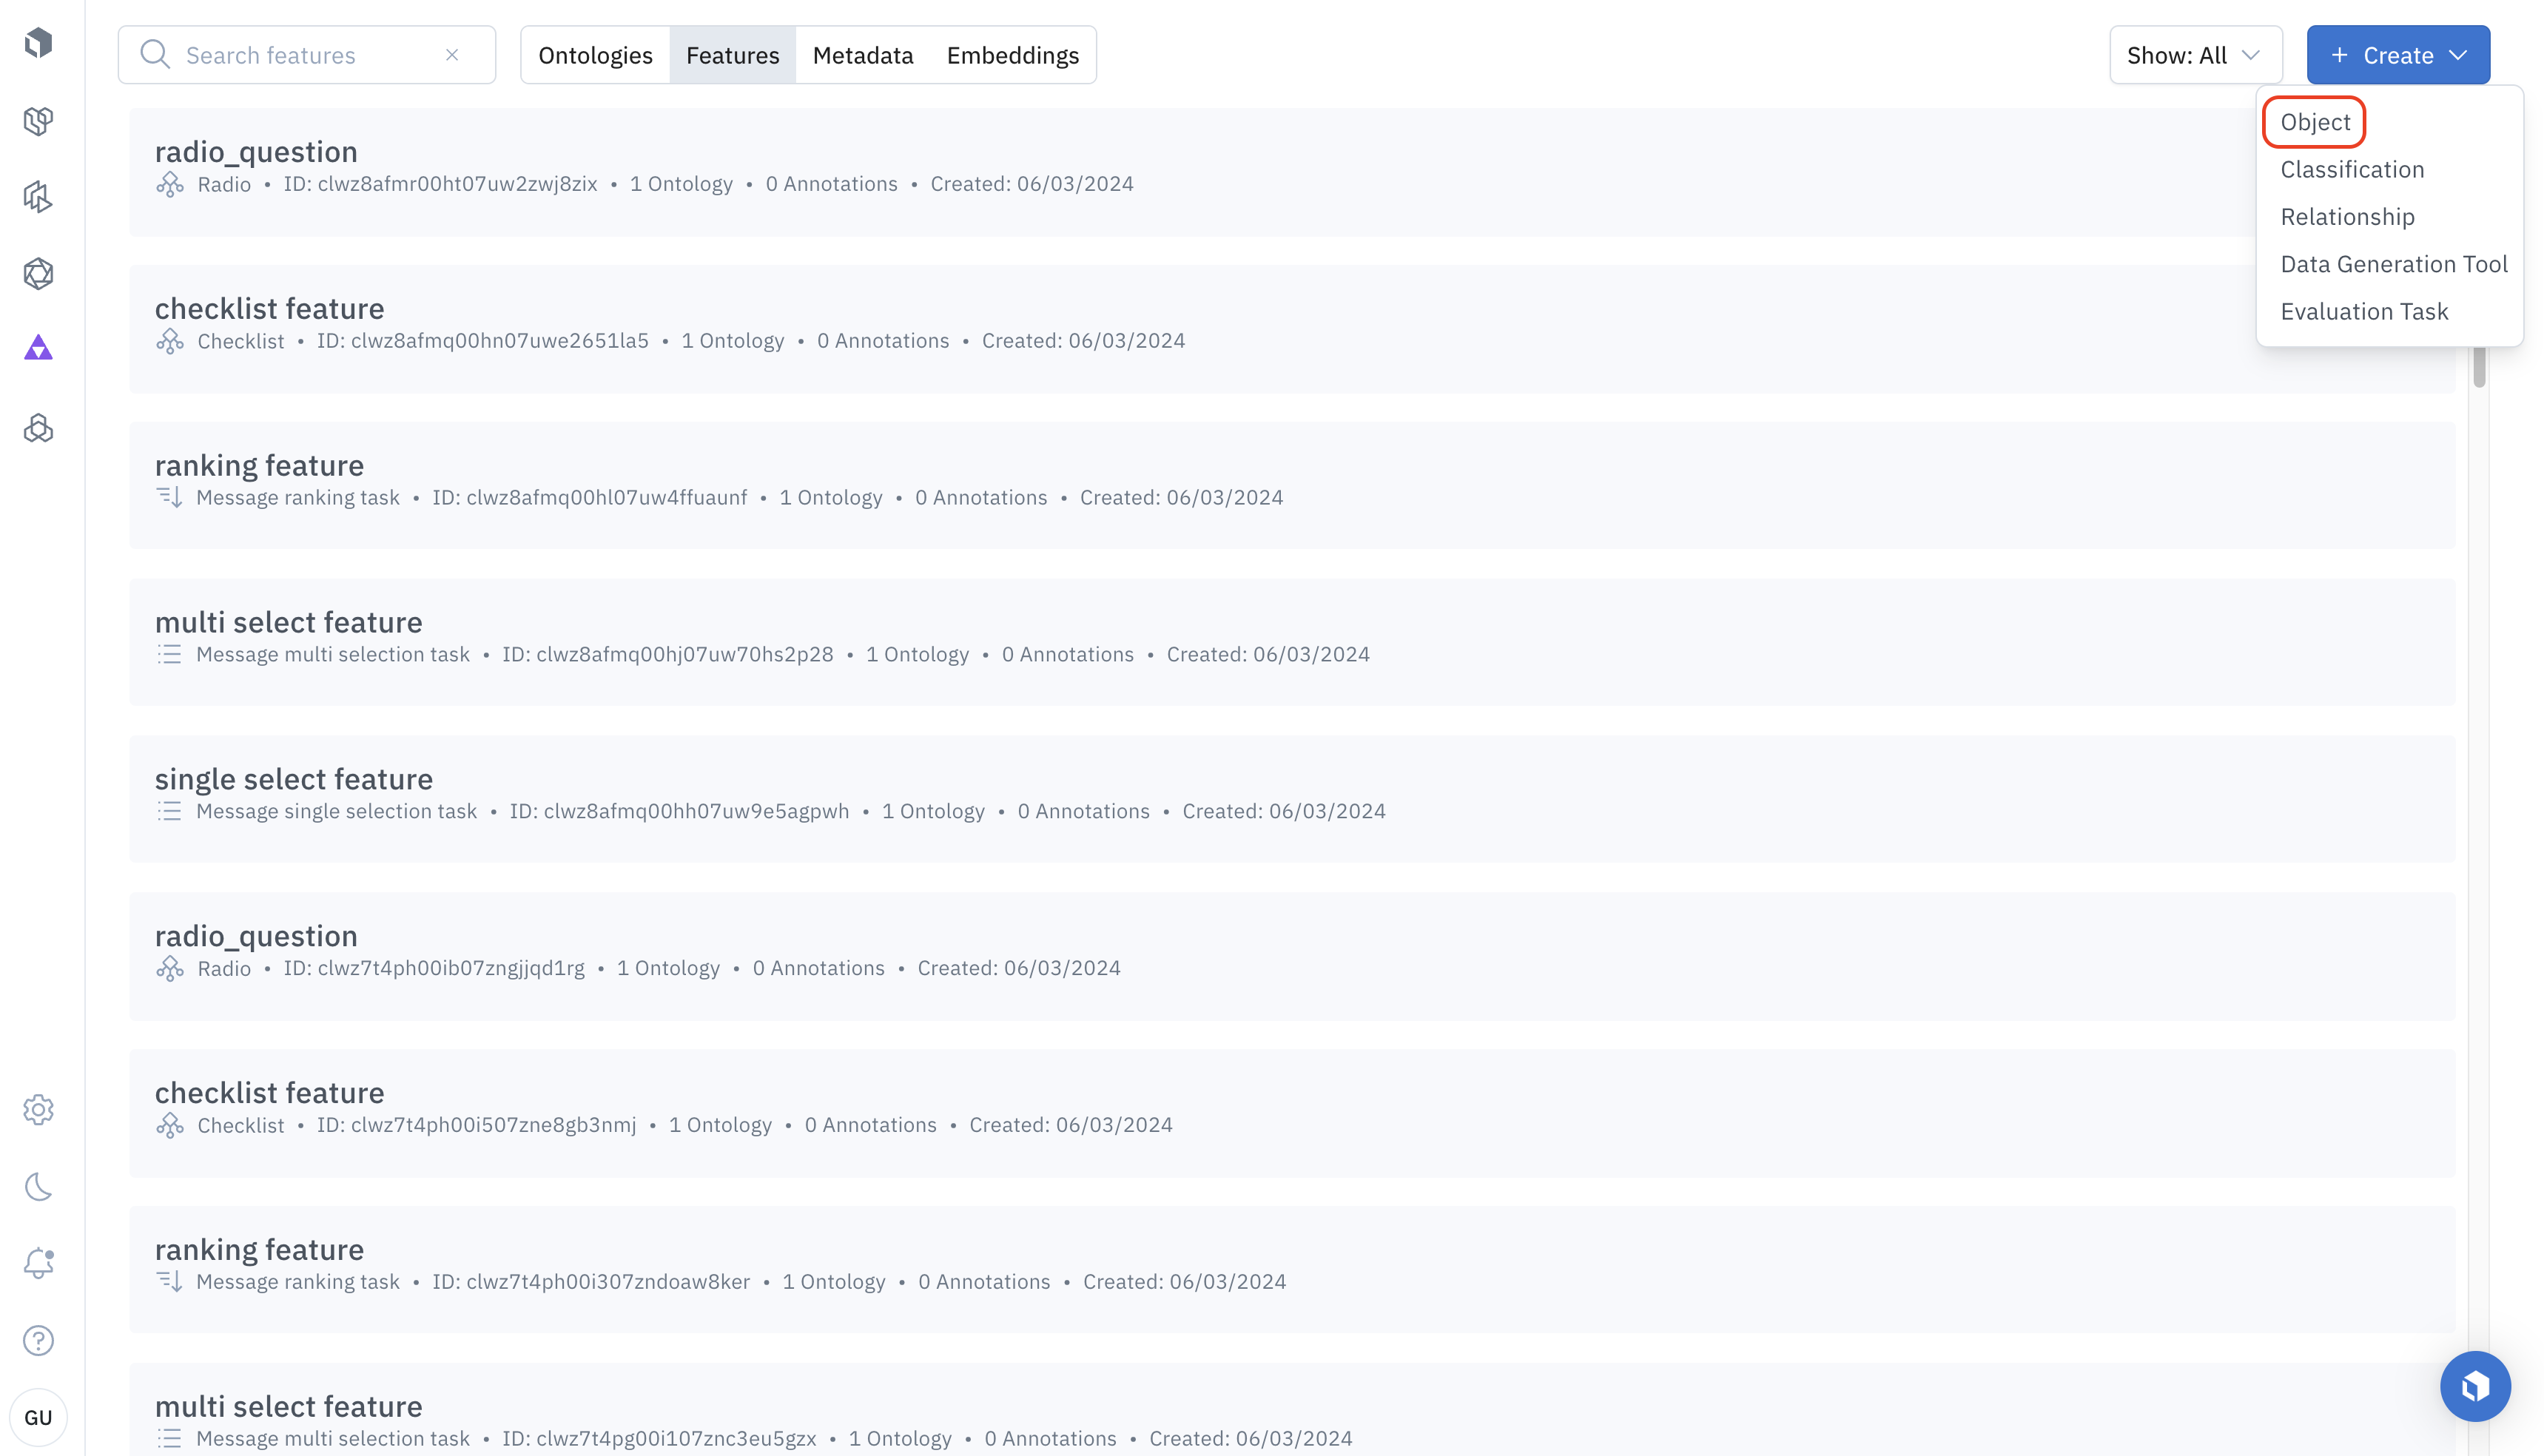Open the first ranking feature title

[259, 465]
